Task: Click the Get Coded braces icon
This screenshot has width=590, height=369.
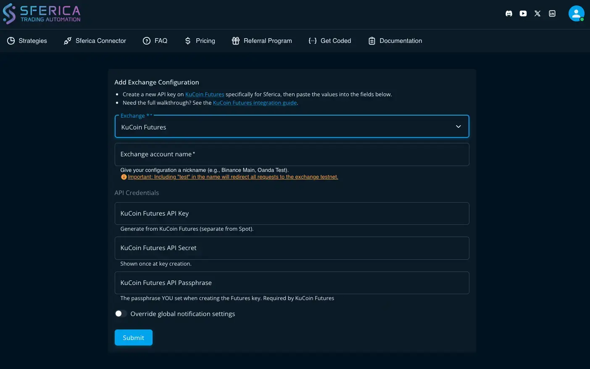Action: tap(313, 41)
